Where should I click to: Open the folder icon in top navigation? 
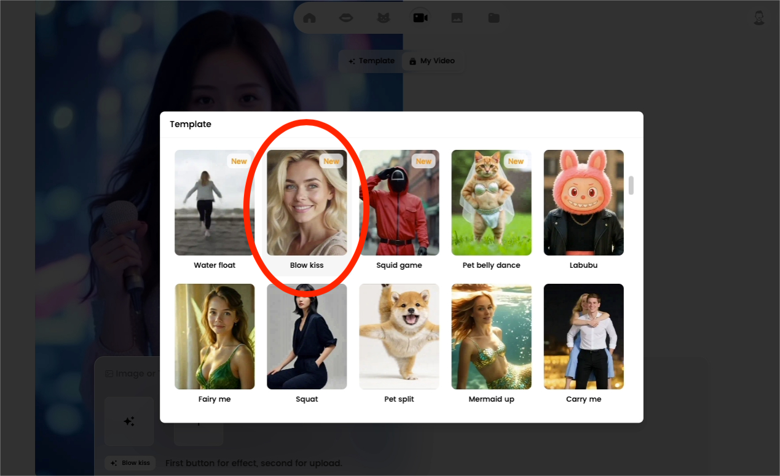[494, 18]
